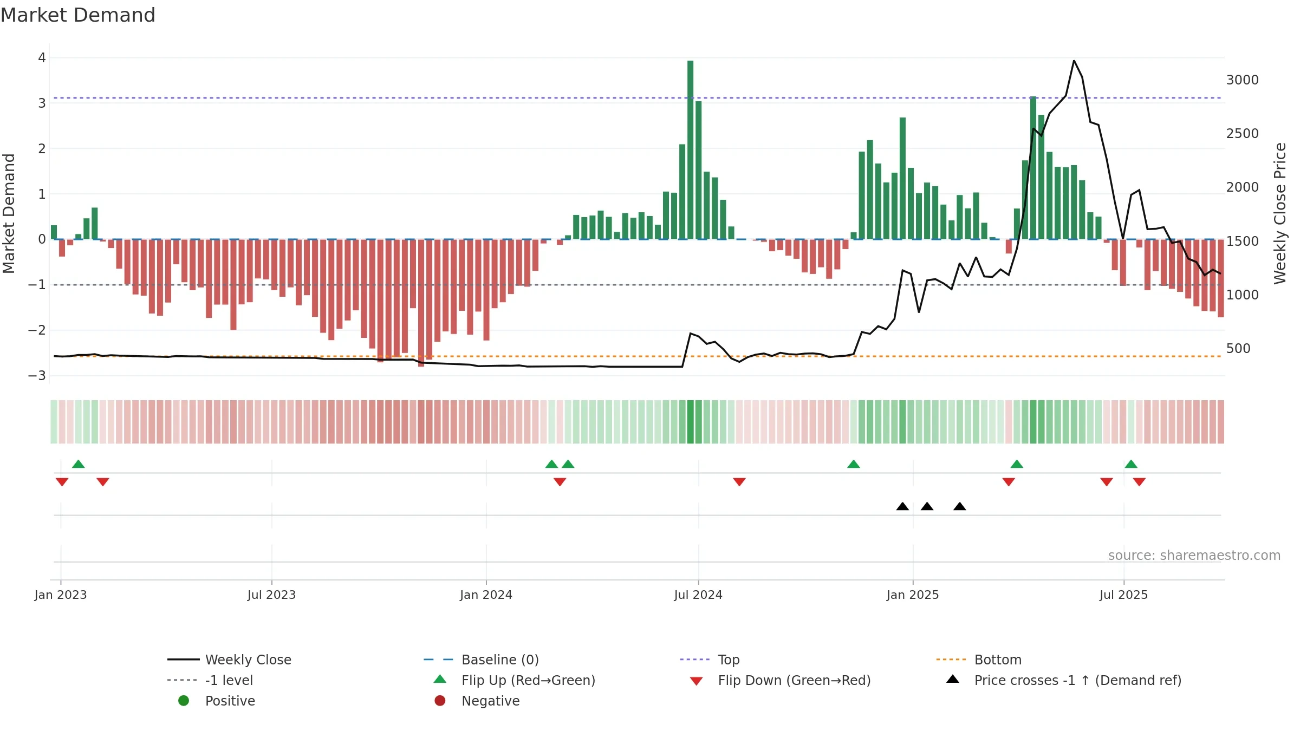
Task: Click the Flip Up marker in late 2024
Action: click(854, 464)
